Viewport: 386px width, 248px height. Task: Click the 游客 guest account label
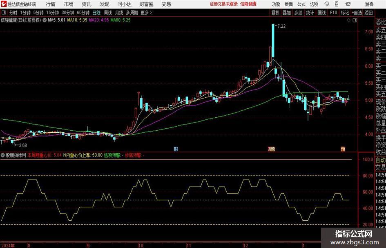[x=369, y=4]
